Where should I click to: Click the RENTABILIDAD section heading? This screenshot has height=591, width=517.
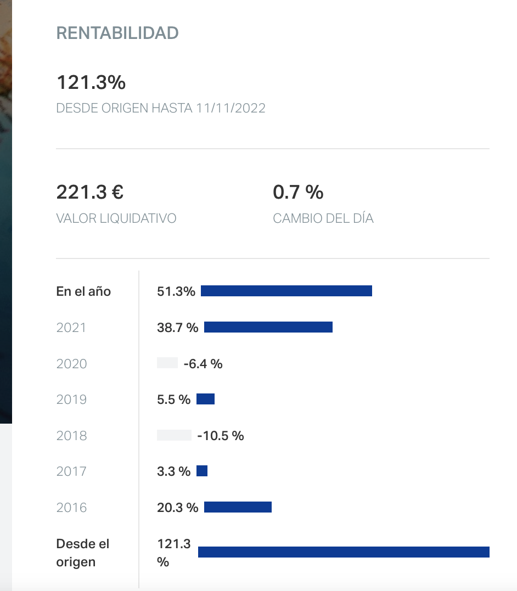pos(117,33)
